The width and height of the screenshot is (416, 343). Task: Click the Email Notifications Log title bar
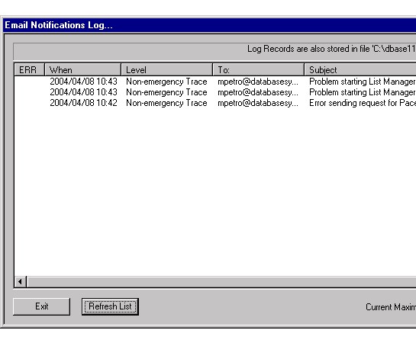(x=210, y=25)
